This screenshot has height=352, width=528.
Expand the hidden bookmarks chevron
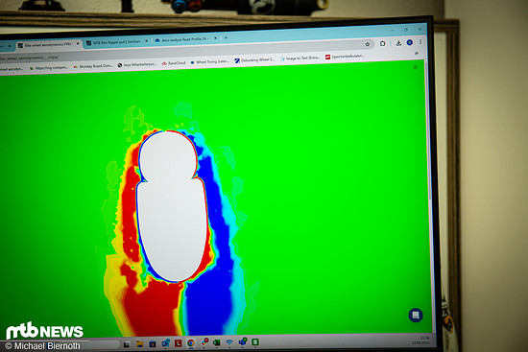coord(417,53)
